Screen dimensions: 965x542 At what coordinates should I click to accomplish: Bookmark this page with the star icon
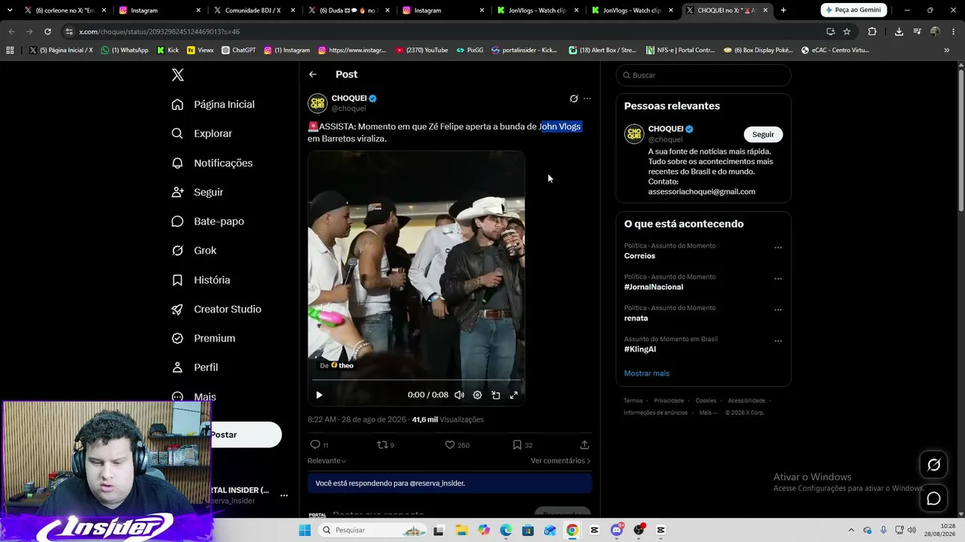pos(847,32)
